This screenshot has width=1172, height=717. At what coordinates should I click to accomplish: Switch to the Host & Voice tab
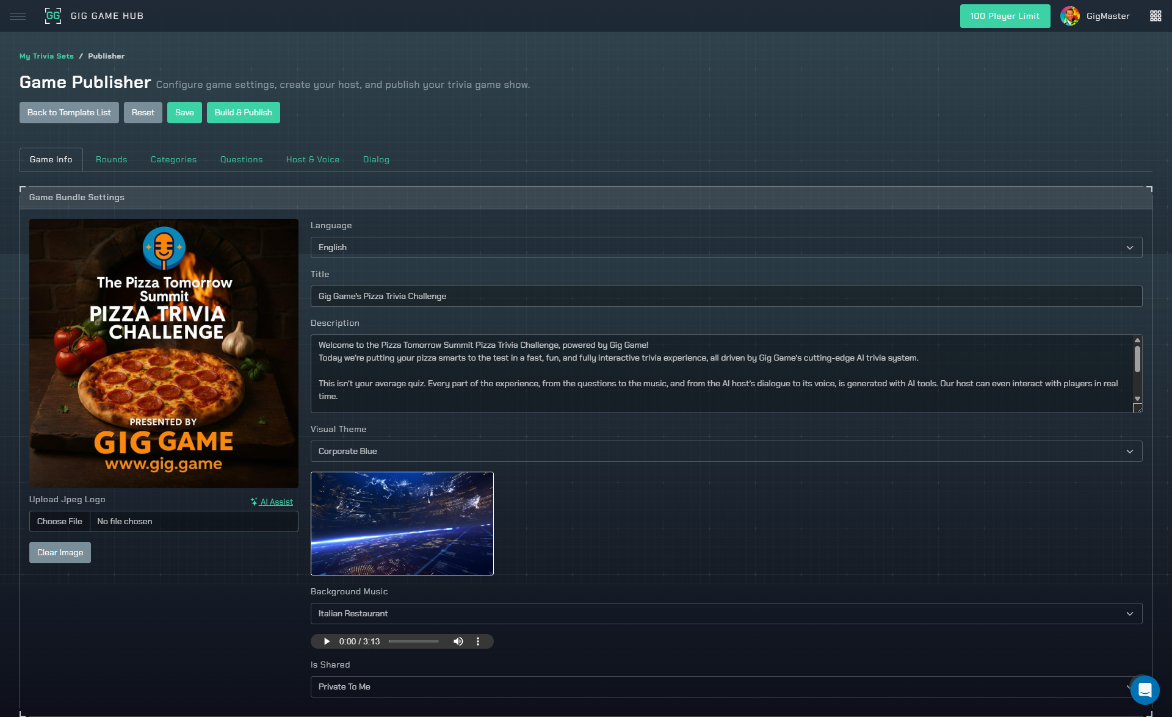coord(313,159)
